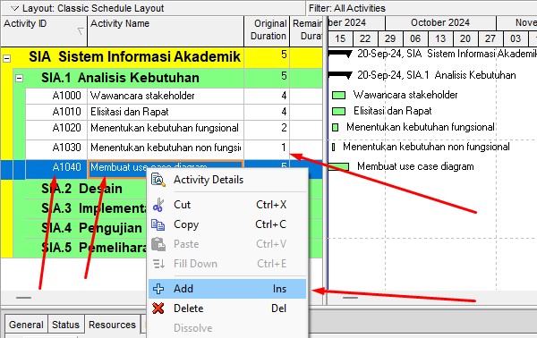Click the Wawancara stakeholder Gantt bar
The width and height of the screenshot is (537, 338).
[338, 96]
